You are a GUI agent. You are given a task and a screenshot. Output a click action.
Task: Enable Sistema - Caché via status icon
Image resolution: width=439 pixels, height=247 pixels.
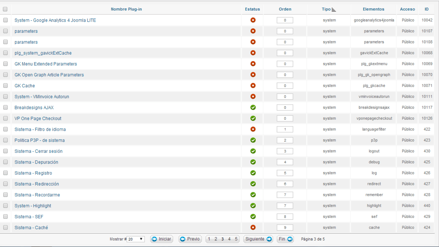point(253,228)
